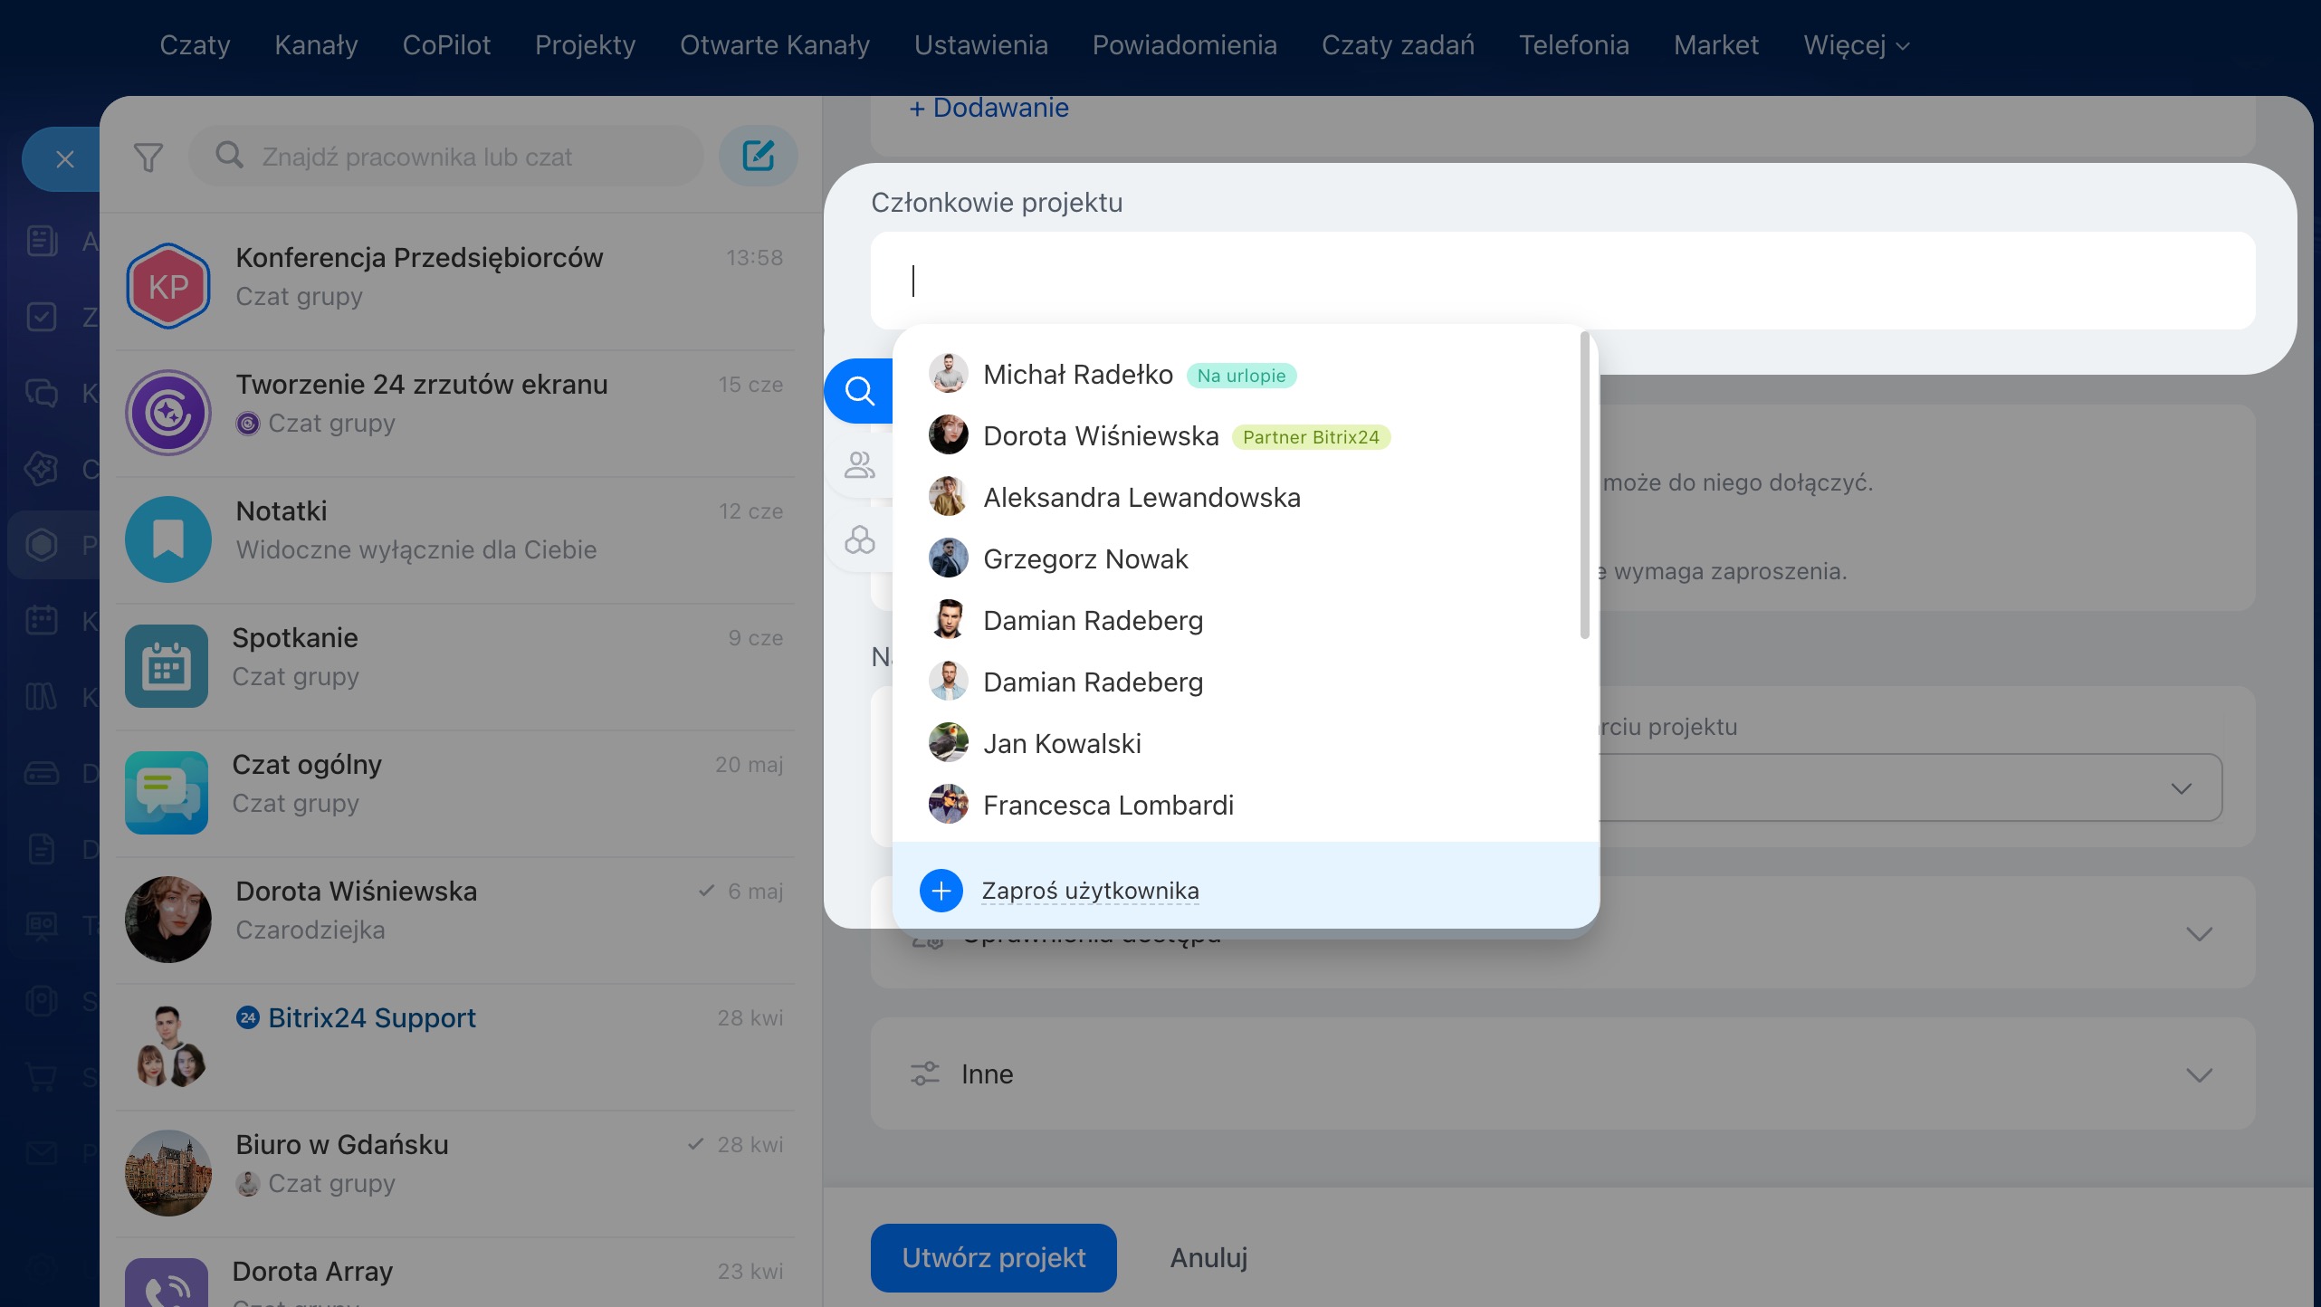Go to Kanały in the top menu
The image size is (2321, 1307).
coord(316,45)
